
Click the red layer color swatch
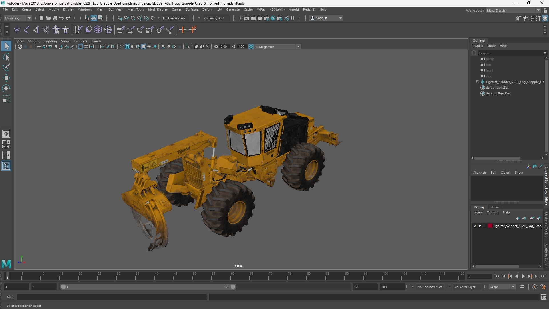pyautogui.click(x=490, y=226)
